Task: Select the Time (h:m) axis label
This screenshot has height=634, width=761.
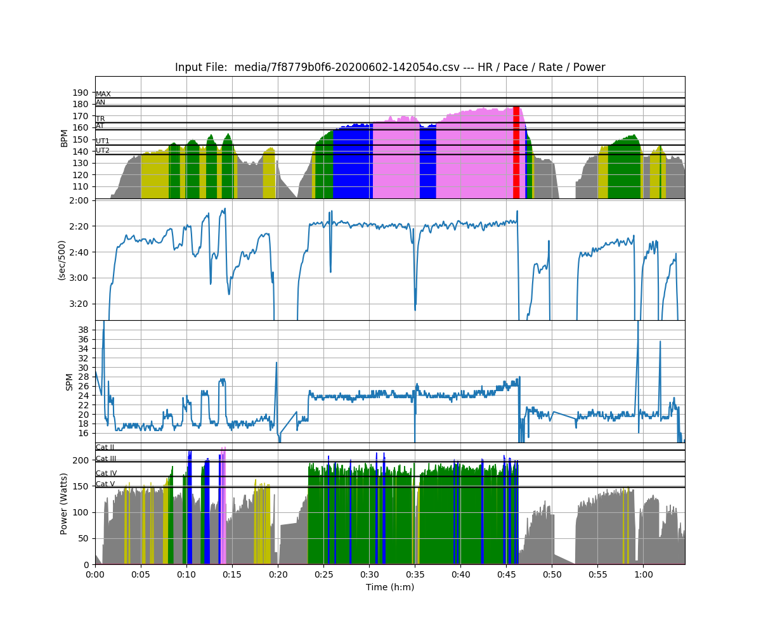Action: click(x=391, y=587)
